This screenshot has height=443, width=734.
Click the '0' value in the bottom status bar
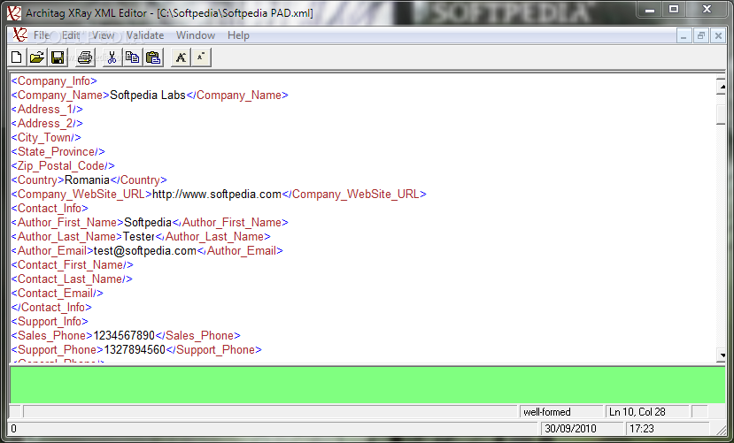pos(13,429)
